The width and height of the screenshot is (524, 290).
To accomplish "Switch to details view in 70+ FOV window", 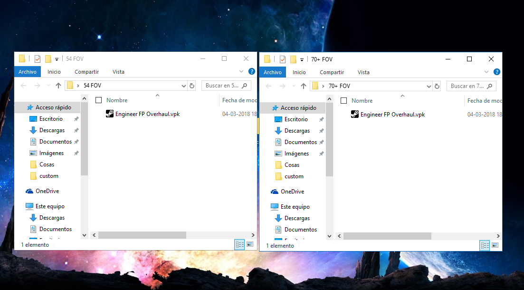I will [485, 245].
